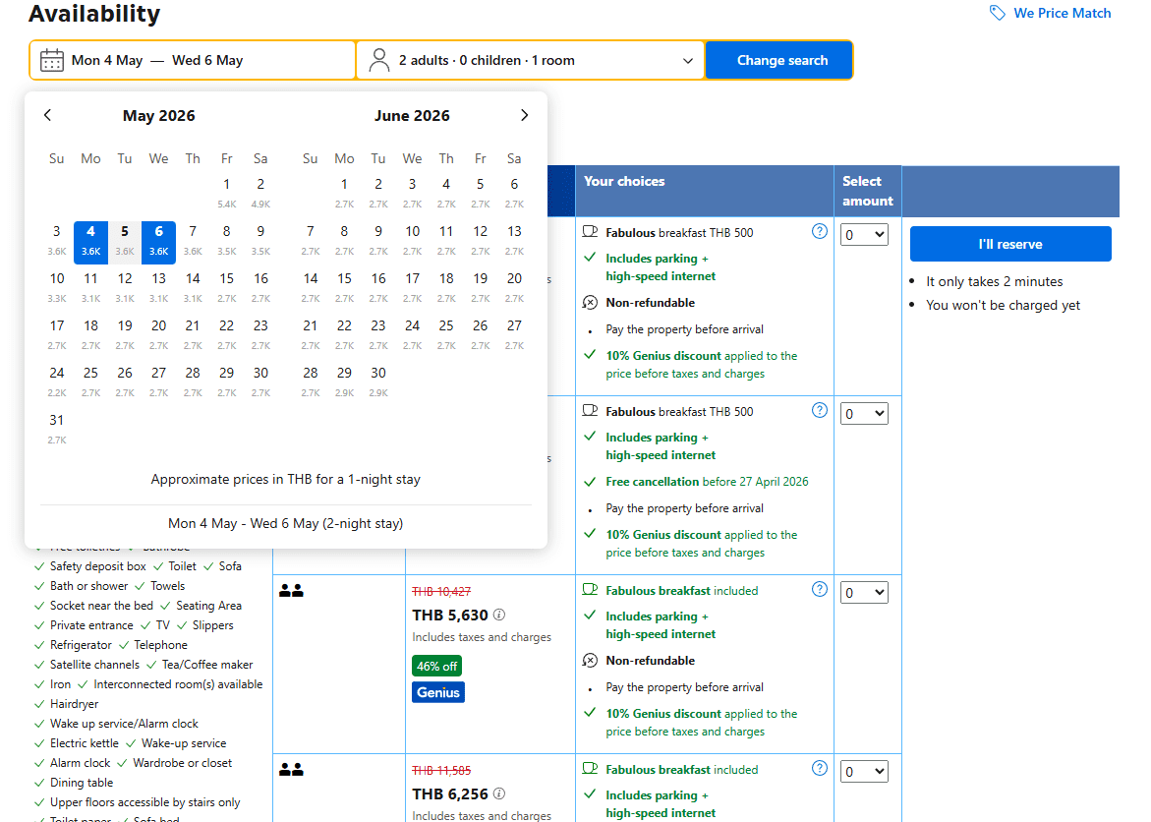Image resolution: width=1151 pixels, height=822 pixels.
Task: Open the amount dropdown for the THB 6,256 room
Action: 863,771
